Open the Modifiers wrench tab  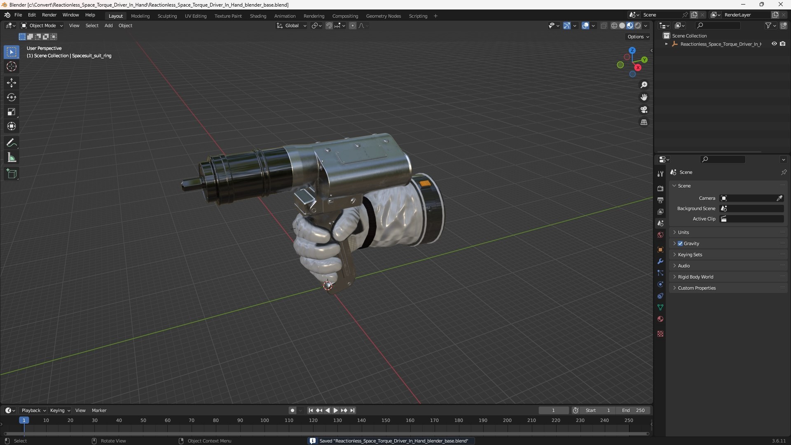click(x=660, y=261)
